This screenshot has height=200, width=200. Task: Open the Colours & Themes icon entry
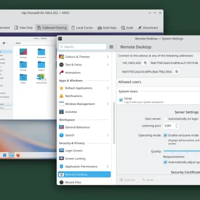61,57
